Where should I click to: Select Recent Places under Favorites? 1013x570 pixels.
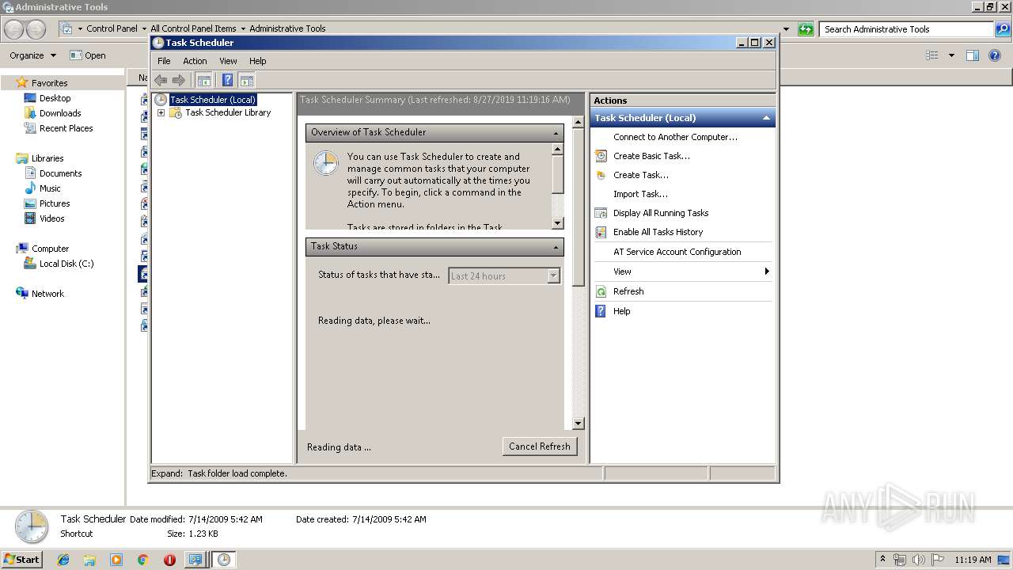(66, 128)
